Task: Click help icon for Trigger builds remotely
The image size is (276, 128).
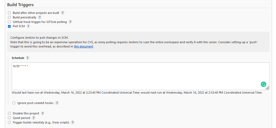Action: point(73,122)
